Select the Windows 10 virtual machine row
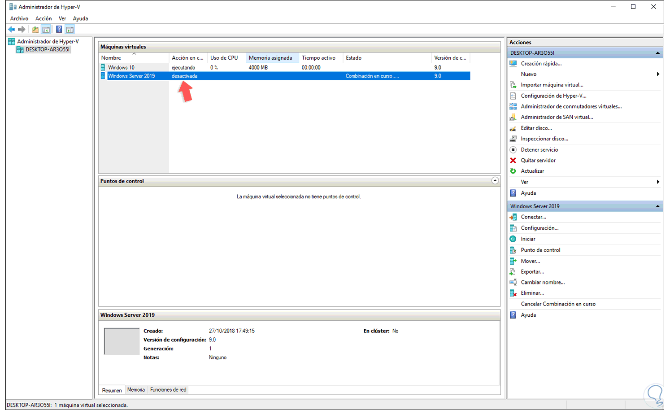This screenshot has height=410, width=670. click(x=285, y=67)
